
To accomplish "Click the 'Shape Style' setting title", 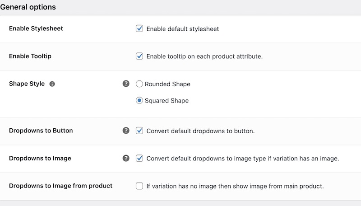I will pyautogui.click(x=27, y=84).
